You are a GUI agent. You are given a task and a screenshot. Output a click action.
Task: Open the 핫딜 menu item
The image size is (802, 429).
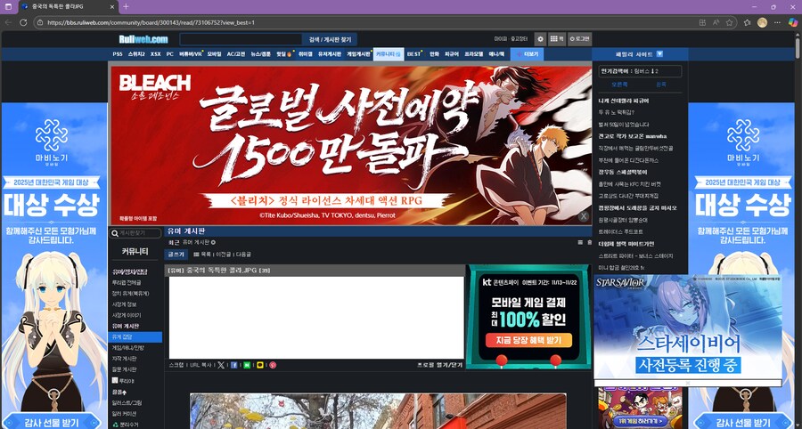[282, 54]
